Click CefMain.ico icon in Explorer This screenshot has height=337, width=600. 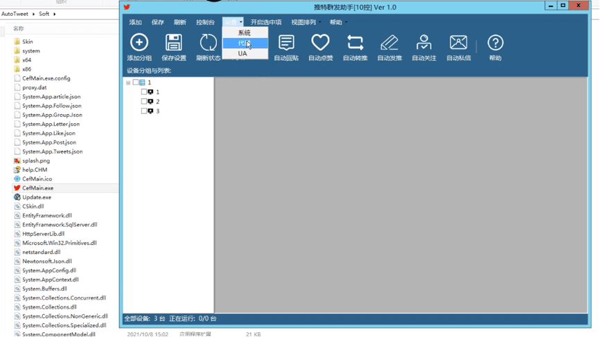(17, 179)
